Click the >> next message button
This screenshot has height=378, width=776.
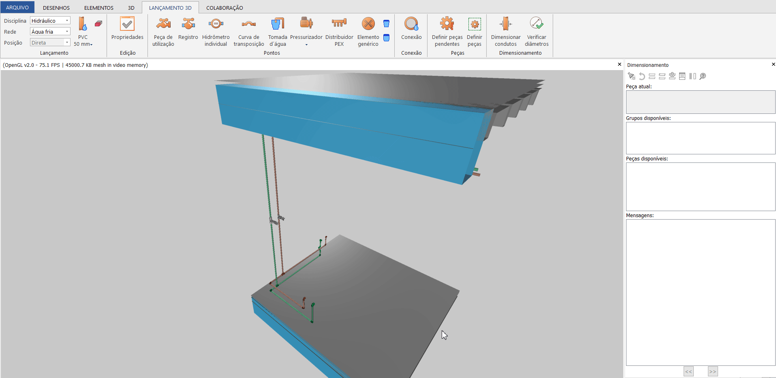tap(713, 372)
